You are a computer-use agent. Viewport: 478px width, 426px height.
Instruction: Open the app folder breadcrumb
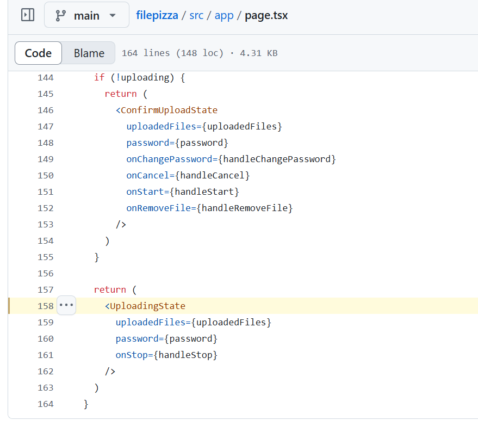pyautogui.click(x=224, y=15)
